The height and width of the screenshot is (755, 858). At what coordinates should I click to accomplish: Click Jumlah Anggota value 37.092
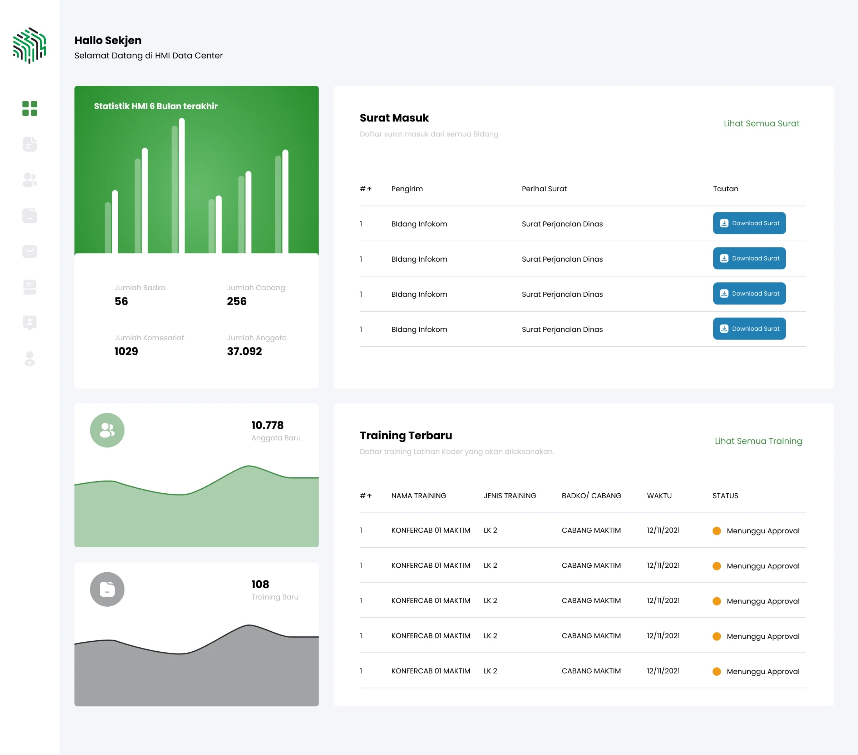[244, 351]
